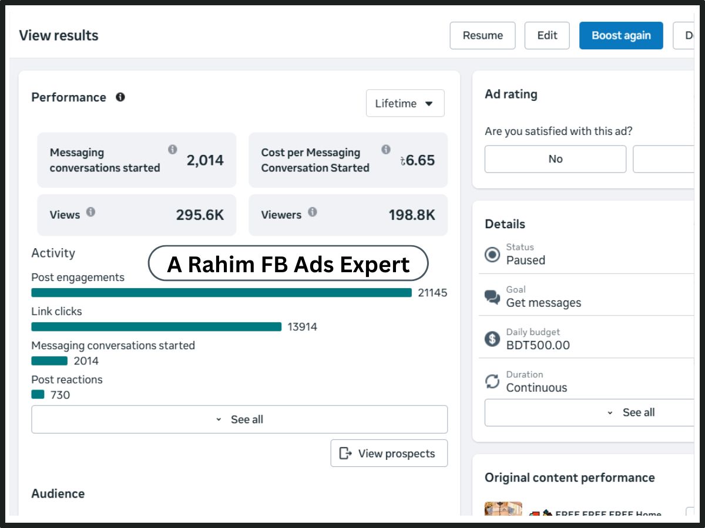
Task: Click the Audience section heading
Action: 58,493
